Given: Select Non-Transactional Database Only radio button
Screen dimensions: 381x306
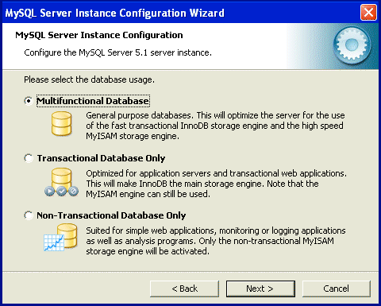Looking at the screenshot, I should [29, 215].
